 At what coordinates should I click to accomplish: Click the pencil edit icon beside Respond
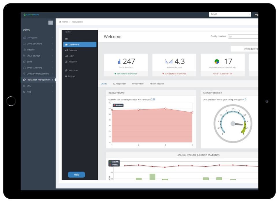(x=66, y=62)
